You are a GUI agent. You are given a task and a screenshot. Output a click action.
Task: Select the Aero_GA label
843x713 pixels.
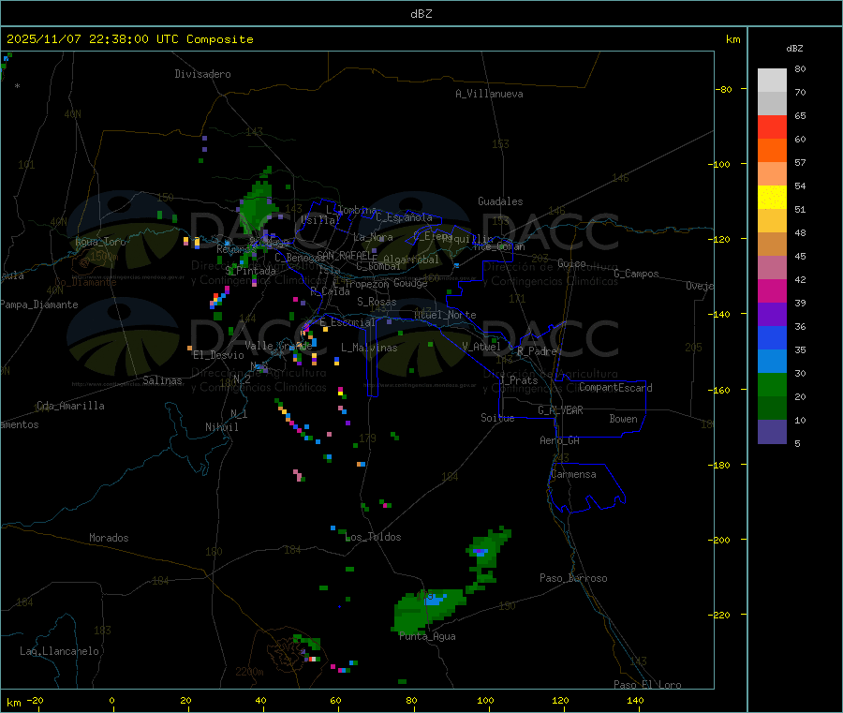click(x=560, y=440)
